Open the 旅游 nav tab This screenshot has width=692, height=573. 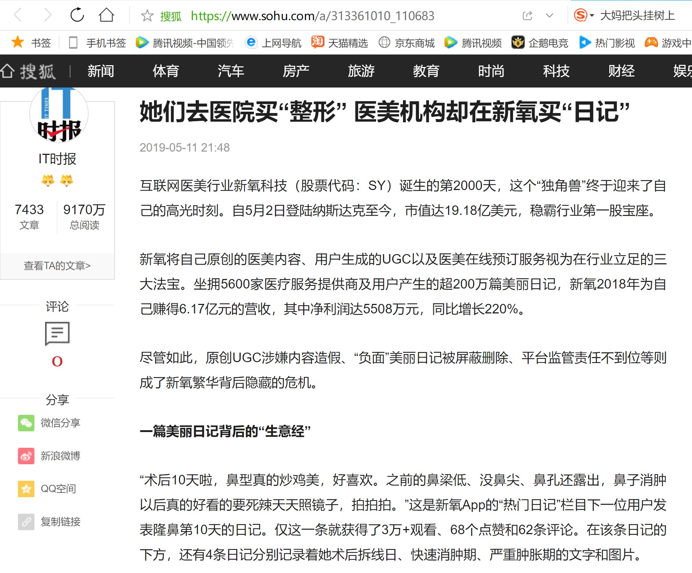tap(361, 71)
